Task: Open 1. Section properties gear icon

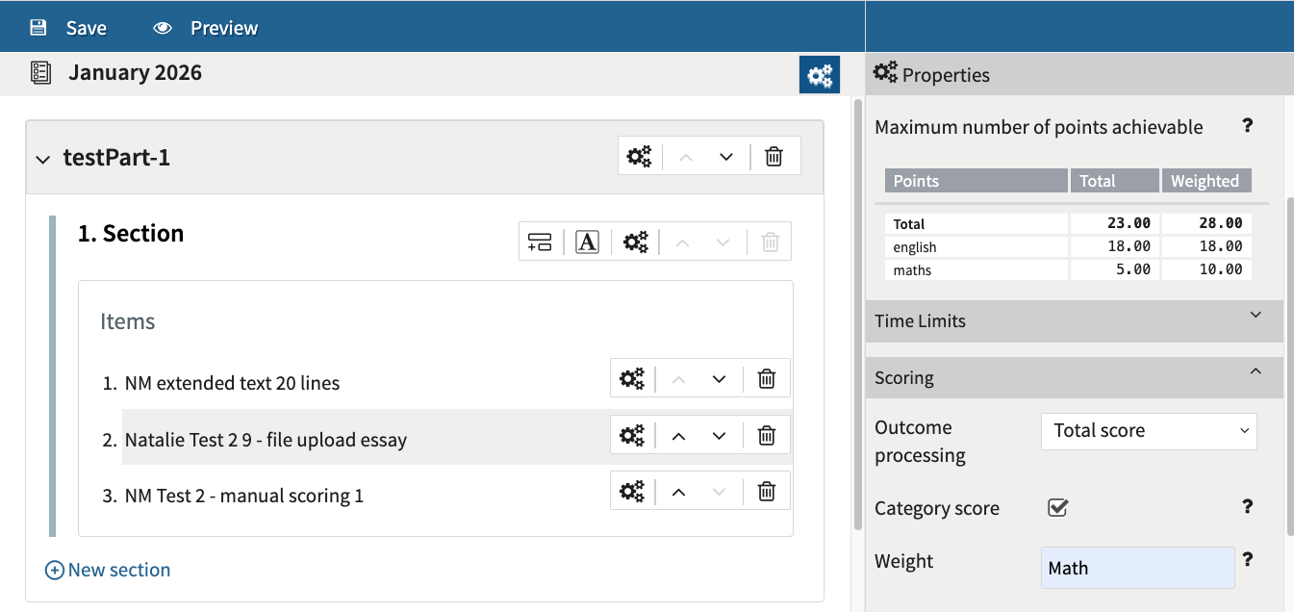Action: click(x=635, y=242)
